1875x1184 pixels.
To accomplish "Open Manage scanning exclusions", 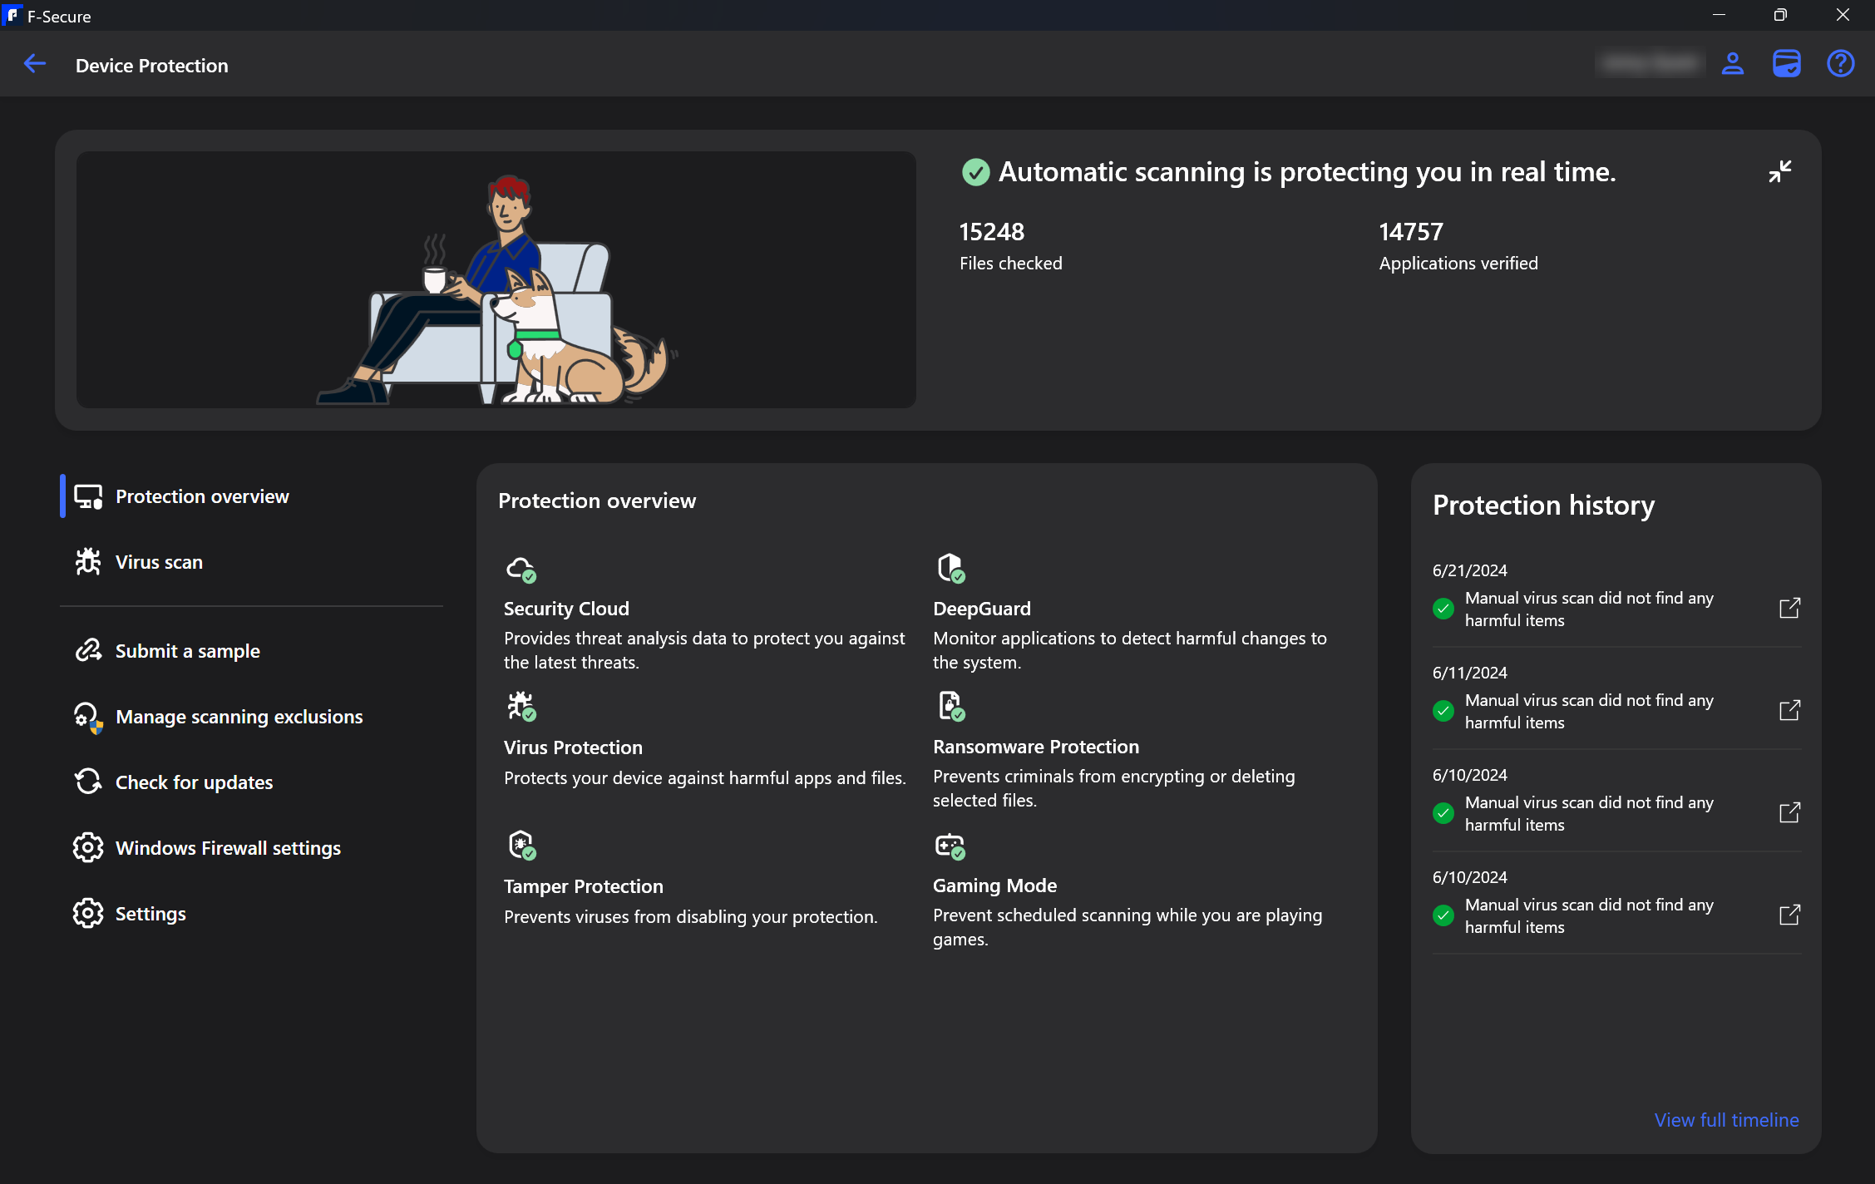I will 239,717.
